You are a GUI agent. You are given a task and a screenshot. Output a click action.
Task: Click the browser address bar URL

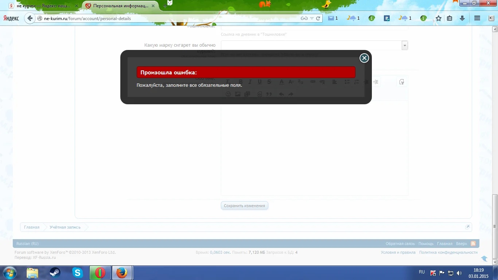(x=87, y=18)
